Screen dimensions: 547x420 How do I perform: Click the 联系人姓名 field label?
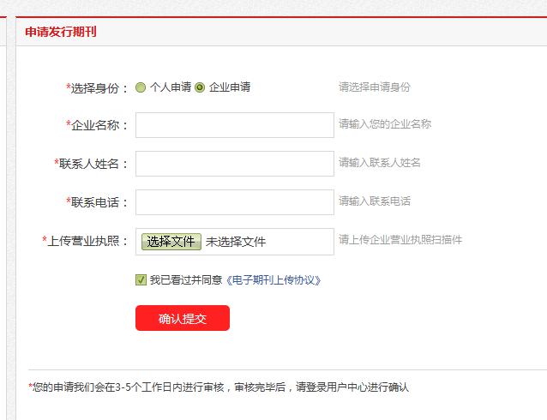click(93, 164)
